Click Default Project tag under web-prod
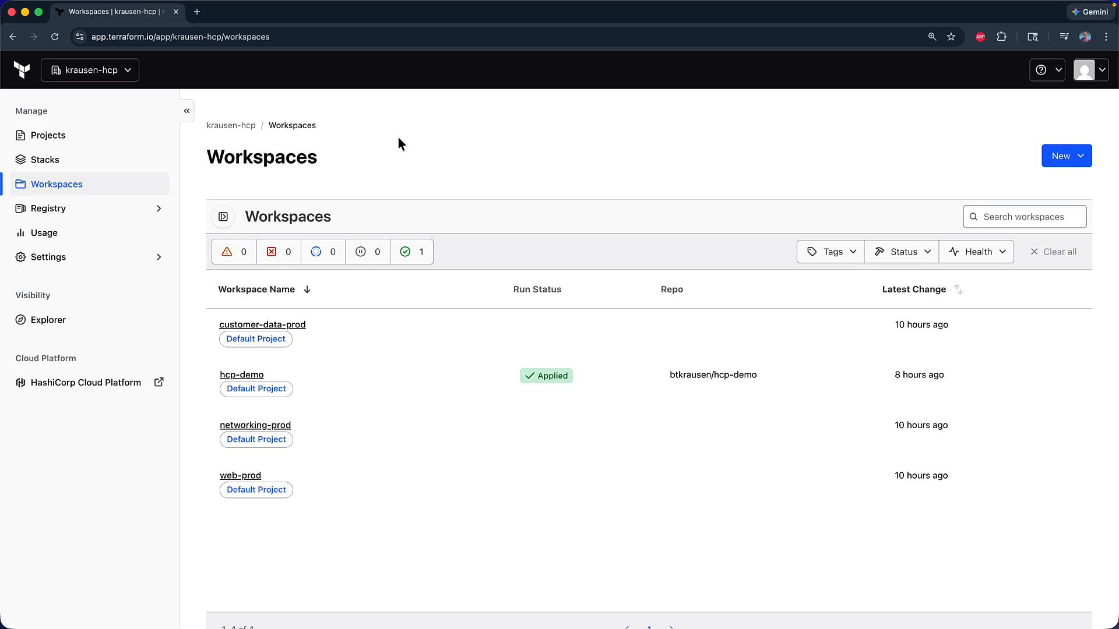This screenshot has height=629, width=1119. click(256, 490)
